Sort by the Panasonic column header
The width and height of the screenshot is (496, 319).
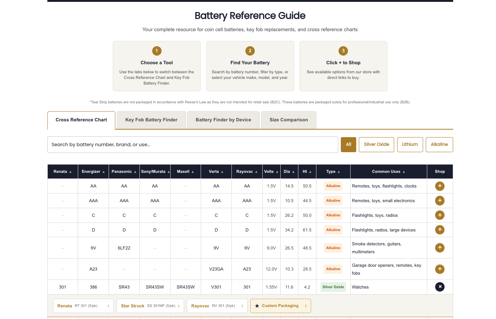tap(124, 171)
